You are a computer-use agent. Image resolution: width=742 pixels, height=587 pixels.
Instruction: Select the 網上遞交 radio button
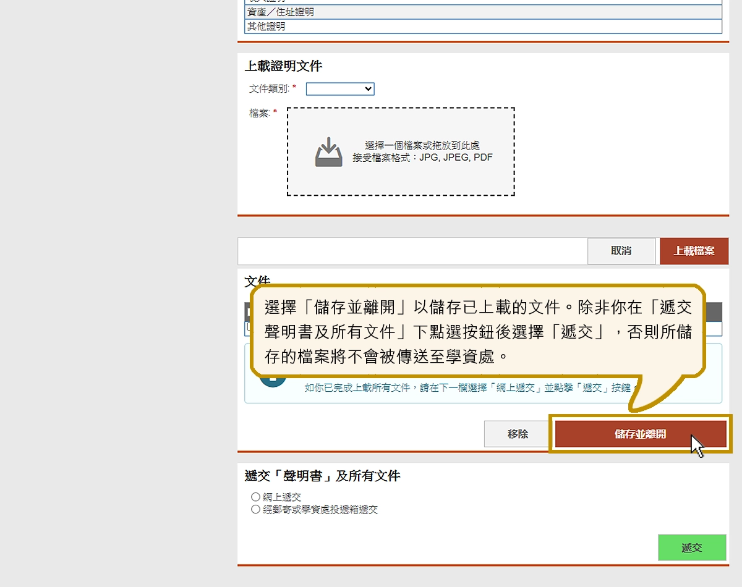pos(255,497)
